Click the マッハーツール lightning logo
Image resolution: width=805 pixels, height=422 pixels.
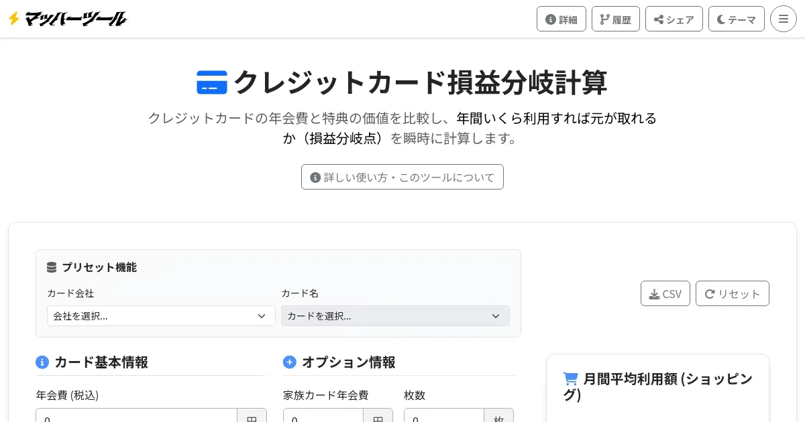(67, 19)
